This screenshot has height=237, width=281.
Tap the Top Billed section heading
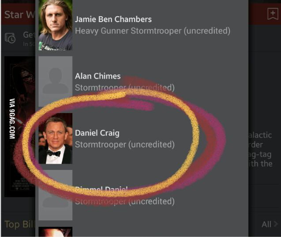(20, 224)
